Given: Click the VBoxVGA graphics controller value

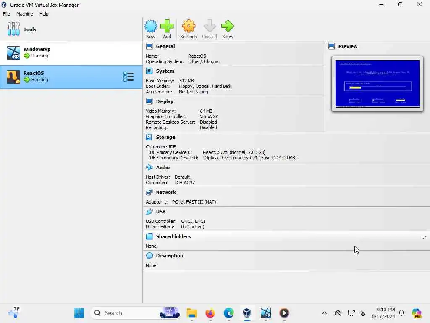Looking at the screenshot, I should [x=209, y=116].
